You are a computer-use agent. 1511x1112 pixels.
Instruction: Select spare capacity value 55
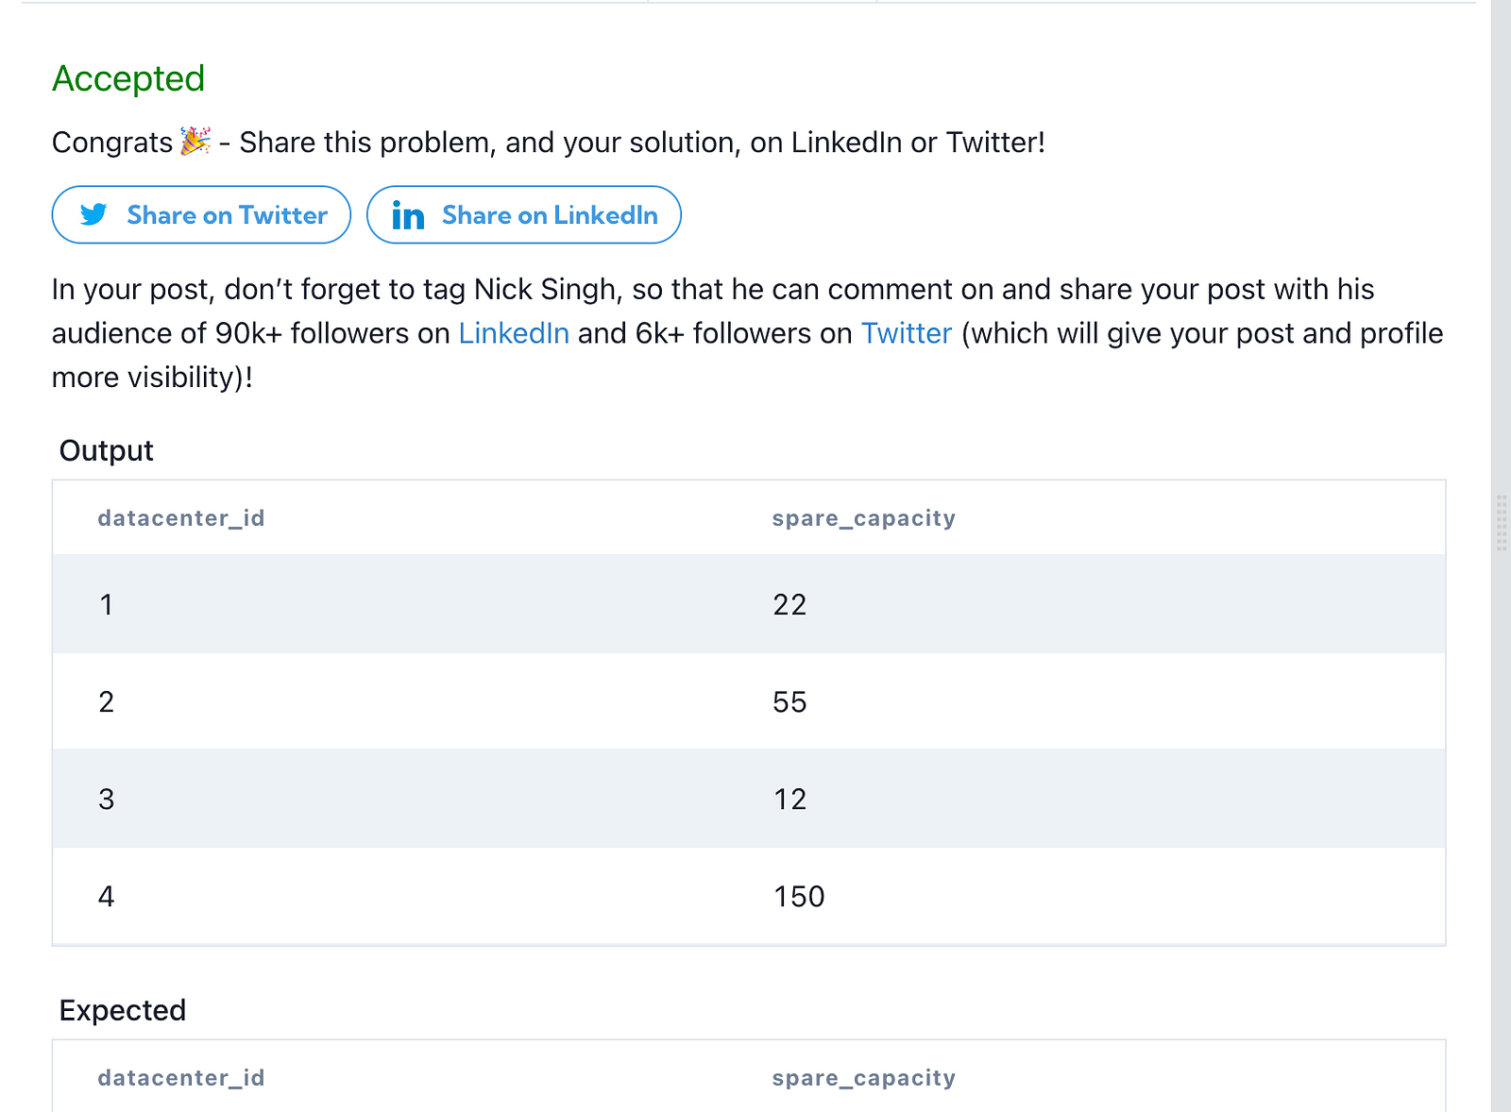point(789,701)
